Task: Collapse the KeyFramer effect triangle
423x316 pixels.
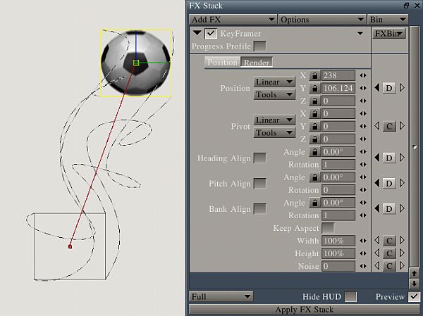Action: [197, 33]
